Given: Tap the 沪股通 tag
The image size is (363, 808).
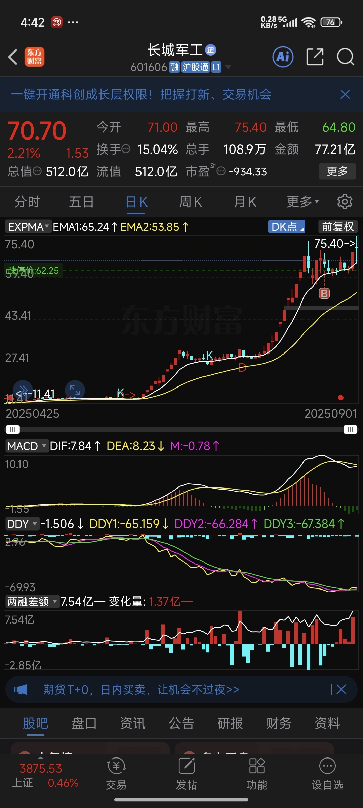Looking at the screenshot, I should [196, 67].
